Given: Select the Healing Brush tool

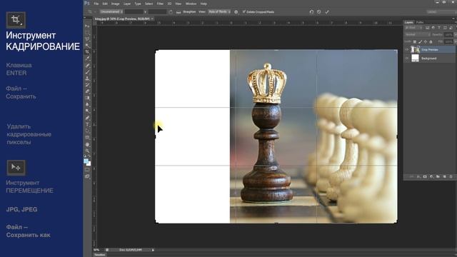Looking at the screenshot, I should 87,65.
